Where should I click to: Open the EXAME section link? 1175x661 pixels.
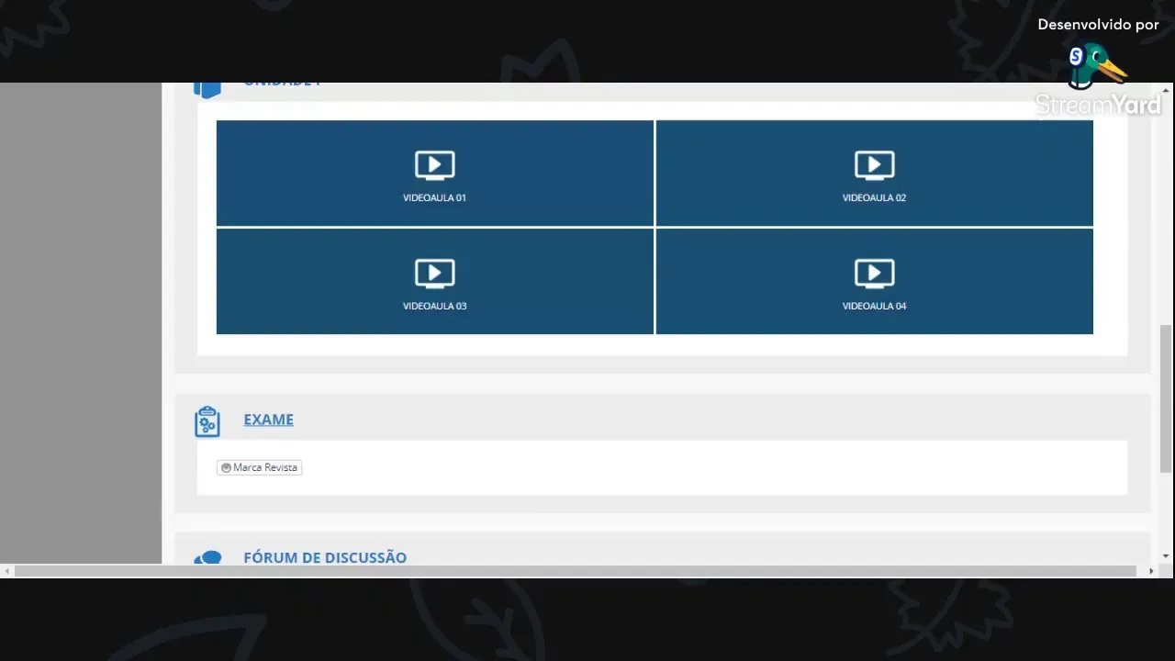[268, 420]
